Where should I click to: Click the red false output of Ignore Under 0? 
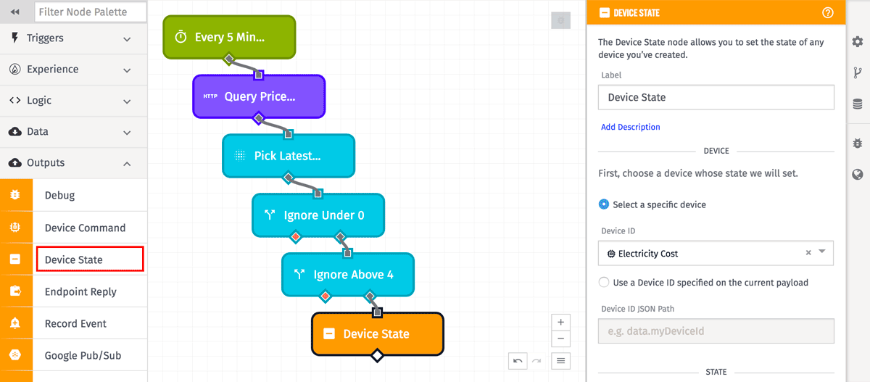(296, 236)
